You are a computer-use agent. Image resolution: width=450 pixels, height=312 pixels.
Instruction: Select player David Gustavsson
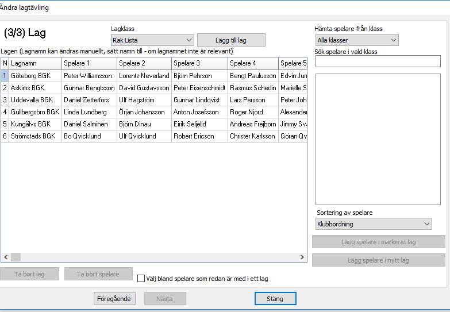click(x=144, y=88)
